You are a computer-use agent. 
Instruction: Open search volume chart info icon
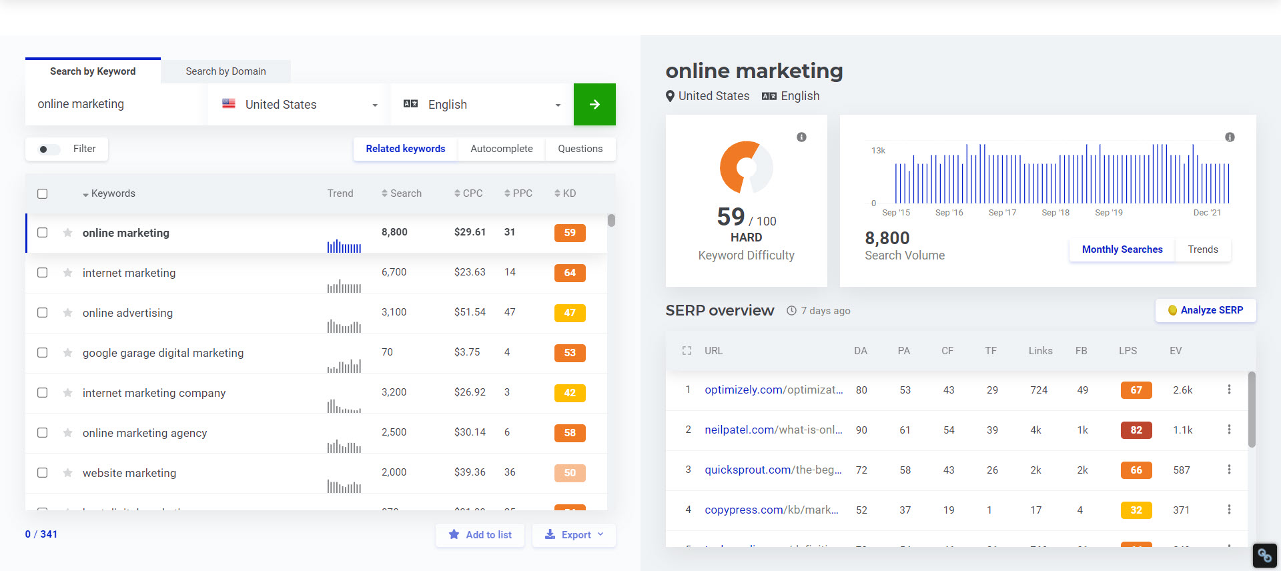[1229, 137]
